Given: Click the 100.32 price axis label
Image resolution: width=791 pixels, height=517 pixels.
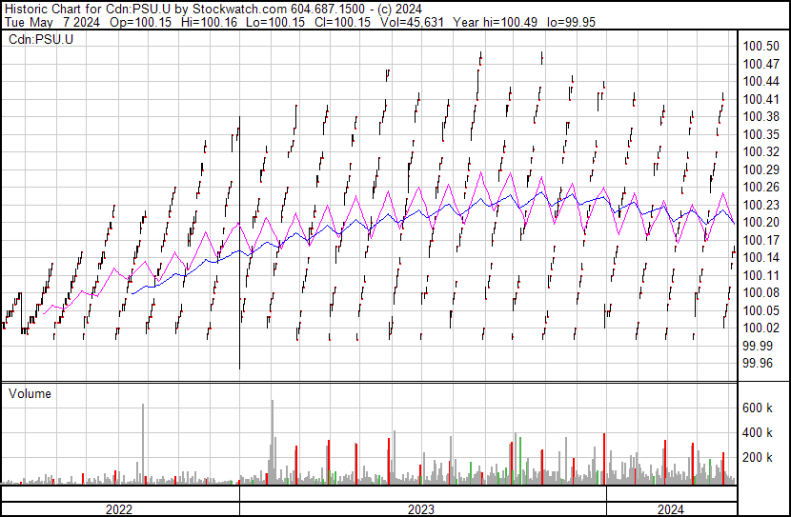Looking at the screenshot, I should point(761,151).
